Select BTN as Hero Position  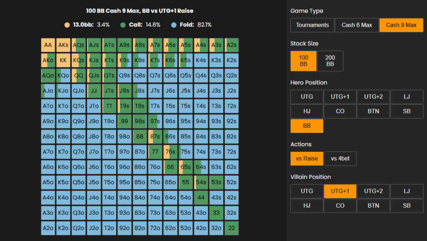point(373,111)
